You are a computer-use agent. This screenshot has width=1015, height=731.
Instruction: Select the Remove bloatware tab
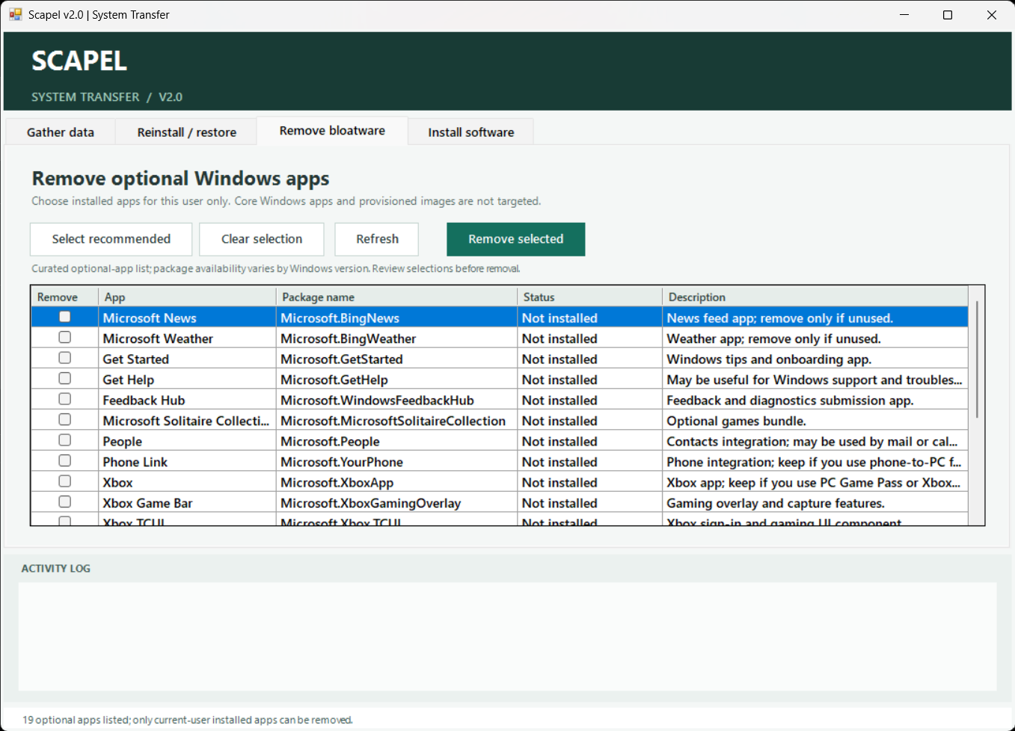tap(332, 131)
